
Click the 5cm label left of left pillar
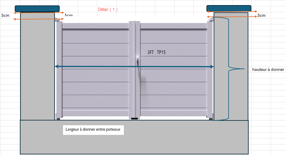click(x=5, y=15)
